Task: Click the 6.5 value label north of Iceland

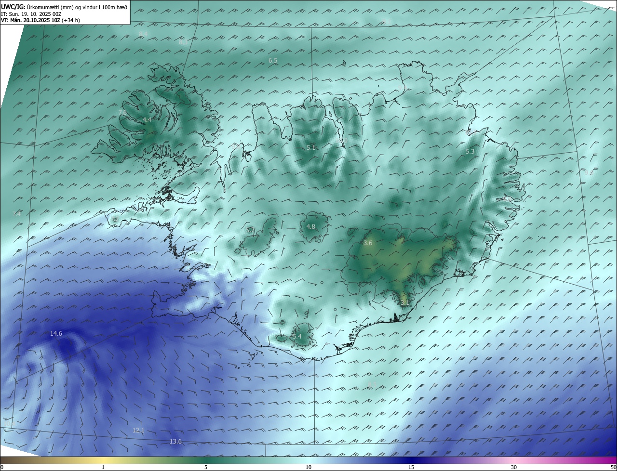Action: click(273, 60)
